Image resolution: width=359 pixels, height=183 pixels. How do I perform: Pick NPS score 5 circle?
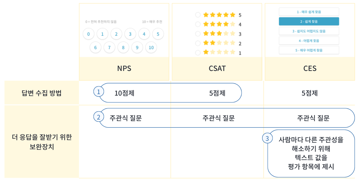[158, 34]
